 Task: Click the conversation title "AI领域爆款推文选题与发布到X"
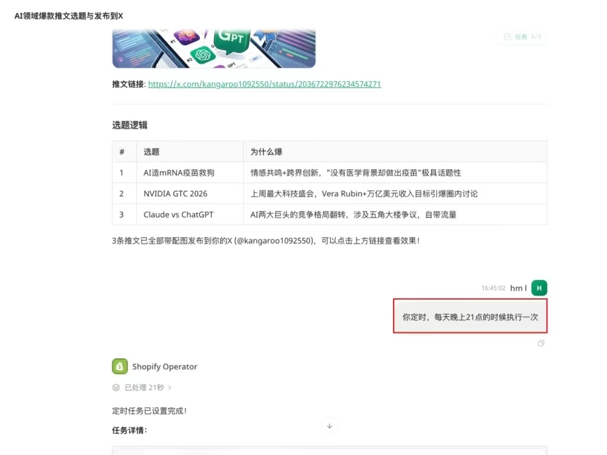point(69,16)
